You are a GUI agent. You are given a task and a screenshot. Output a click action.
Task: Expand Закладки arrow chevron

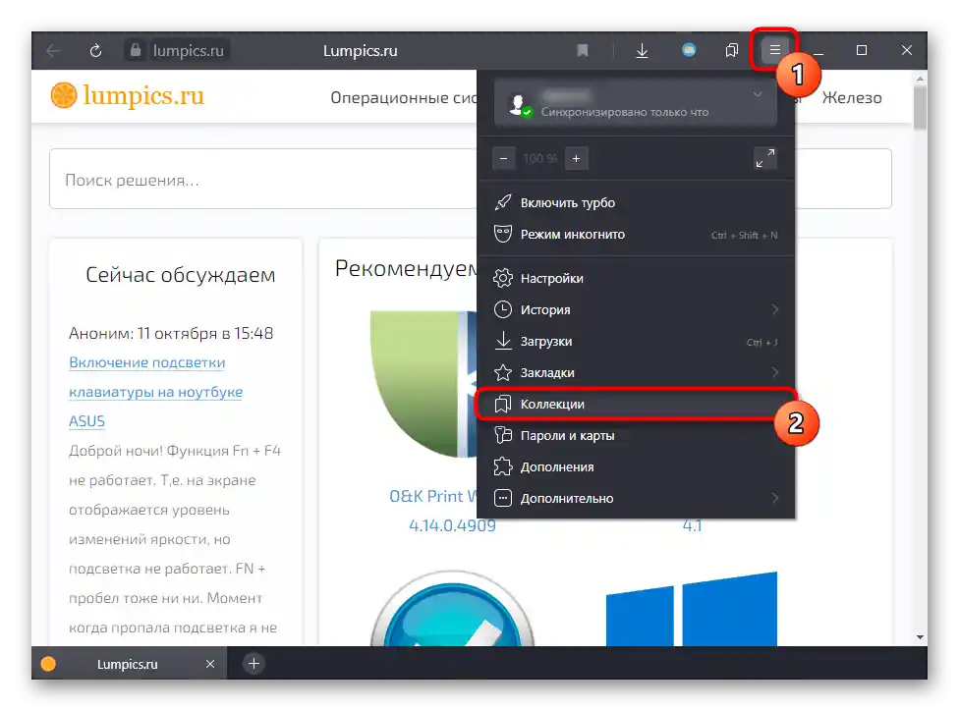click(x=775, y=372)
